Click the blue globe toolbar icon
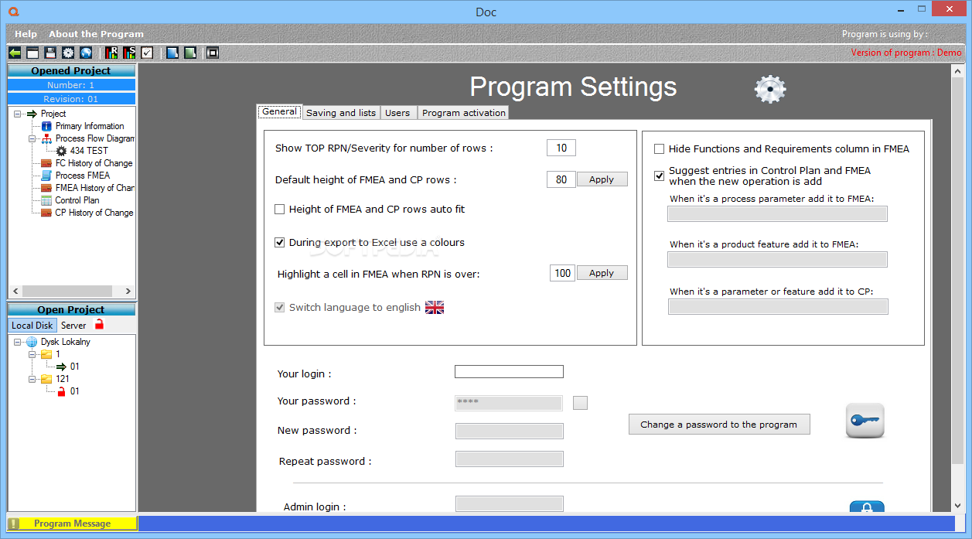This screenshot has width=972, height=539. 86,53
